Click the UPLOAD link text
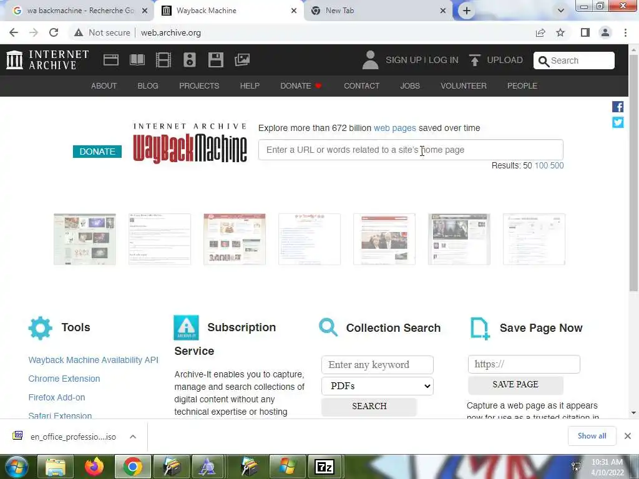Image resolution: width=639 pixels, height=479 pixels. 505,60
